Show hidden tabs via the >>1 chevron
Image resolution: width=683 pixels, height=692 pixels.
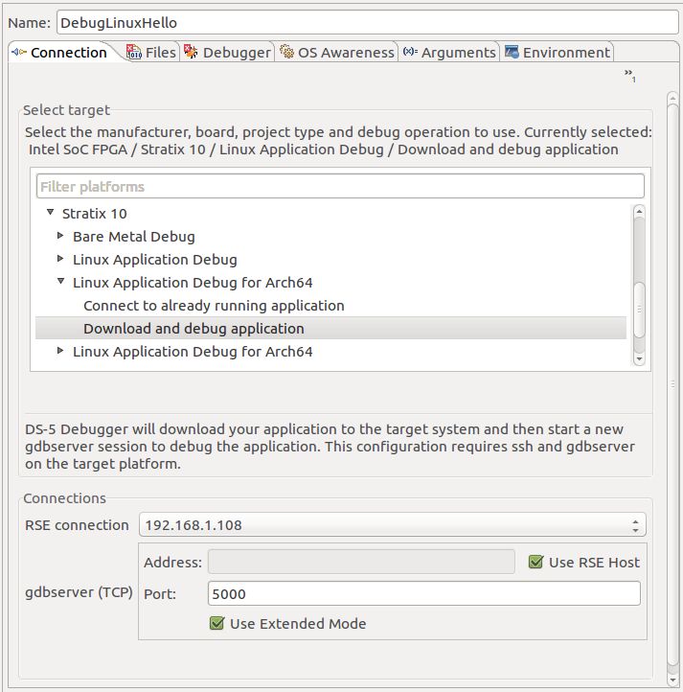click(629, 75)
